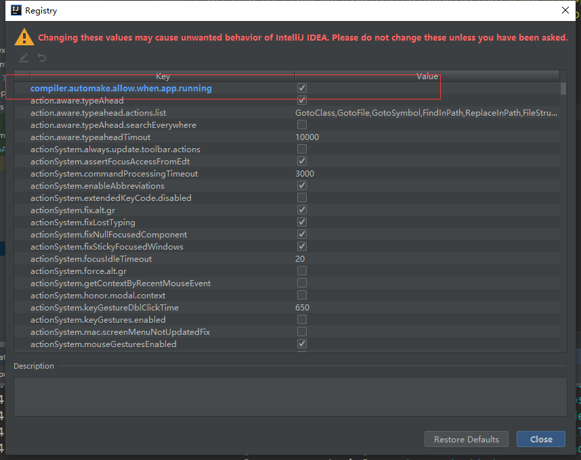Close the Registry dialog with X
This screenshot has height=460, width=581.
coord(565,10)
